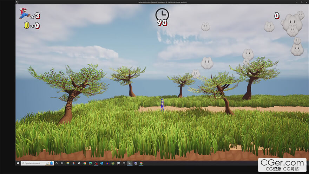Open the last Chrome icon on taskbar
This screenshot has width=309, height=174.
click(141, 163)
